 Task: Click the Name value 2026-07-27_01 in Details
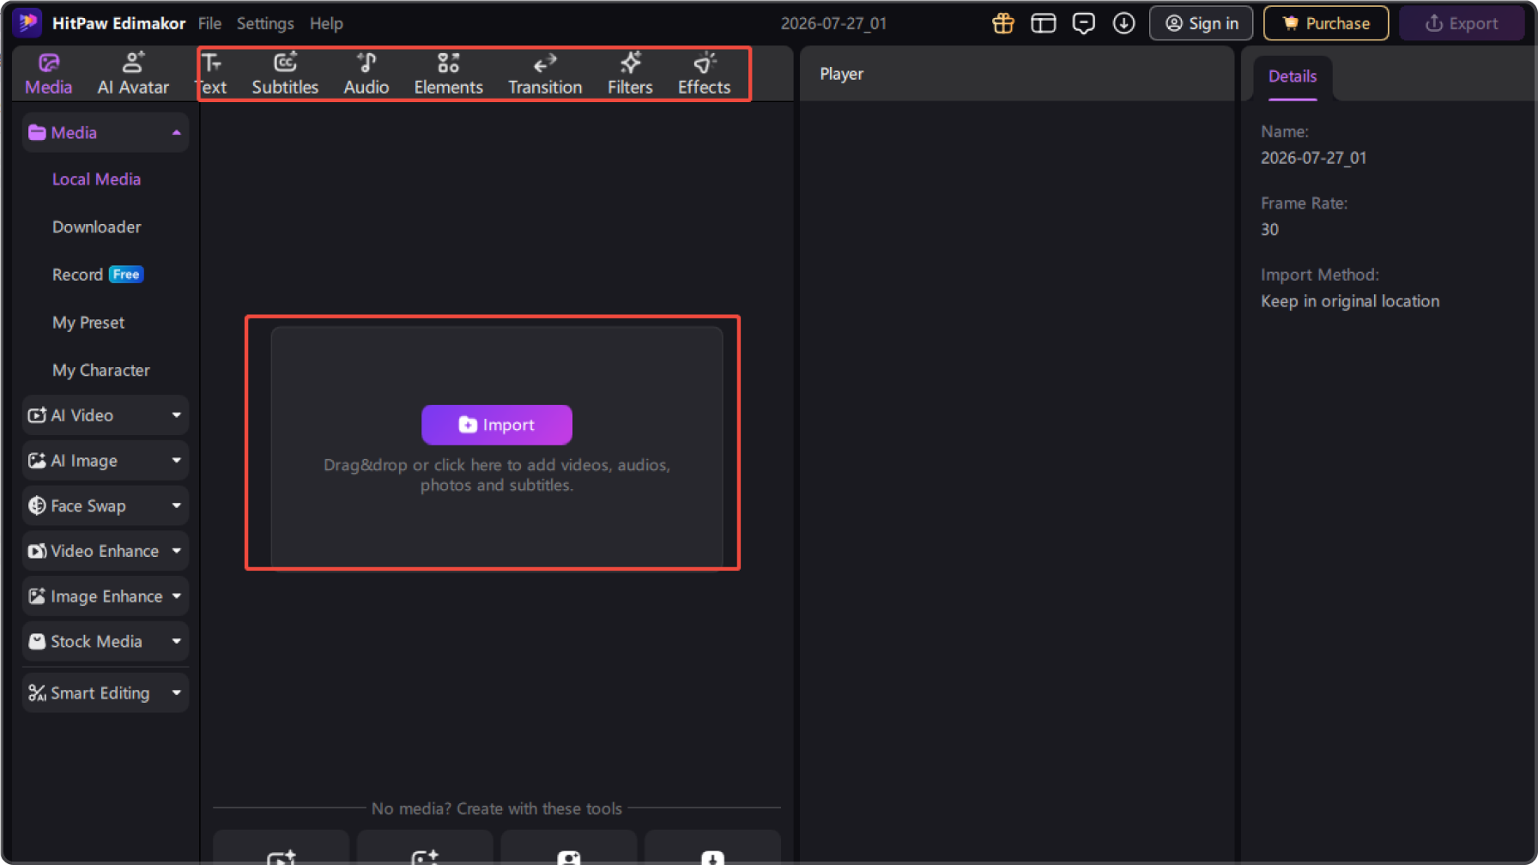pyautogui.click(x=1313, y=158)
